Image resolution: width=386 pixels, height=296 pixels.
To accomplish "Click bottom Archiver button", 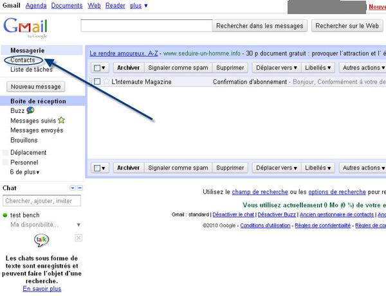I will [x=129, y=168].
